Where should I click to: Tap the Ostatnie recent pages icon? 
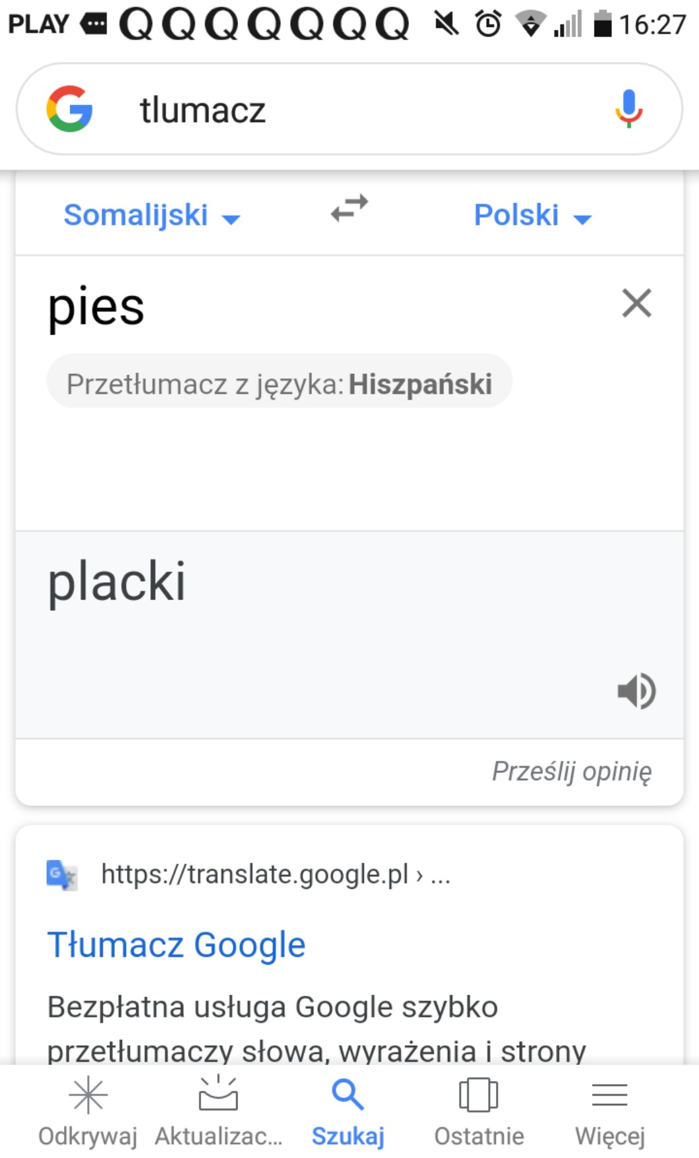(x=479, y=1096)
